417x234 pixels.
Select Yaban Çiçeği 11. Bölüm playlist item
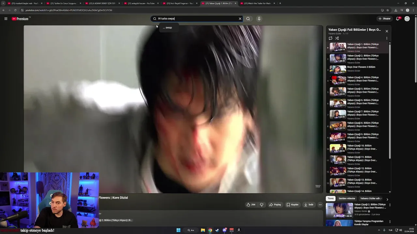(357, 160)
